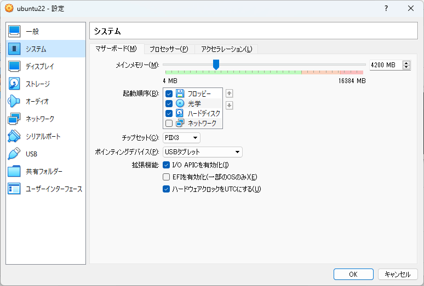The image size is (424, 286).
Task: Select USB text label in sidebar
Action: coord(31,154)
